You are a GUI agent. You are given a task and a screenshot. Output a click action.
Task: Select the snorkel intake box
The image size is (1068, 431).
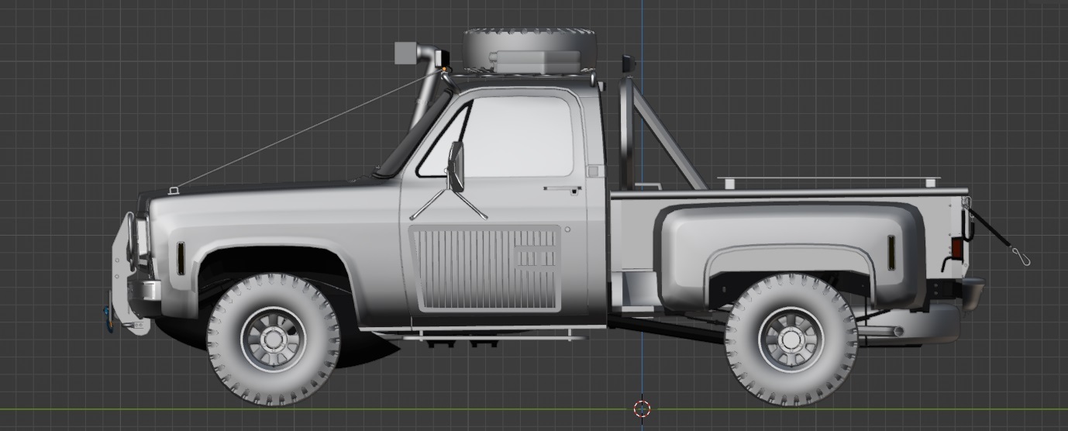pos(406,53)
